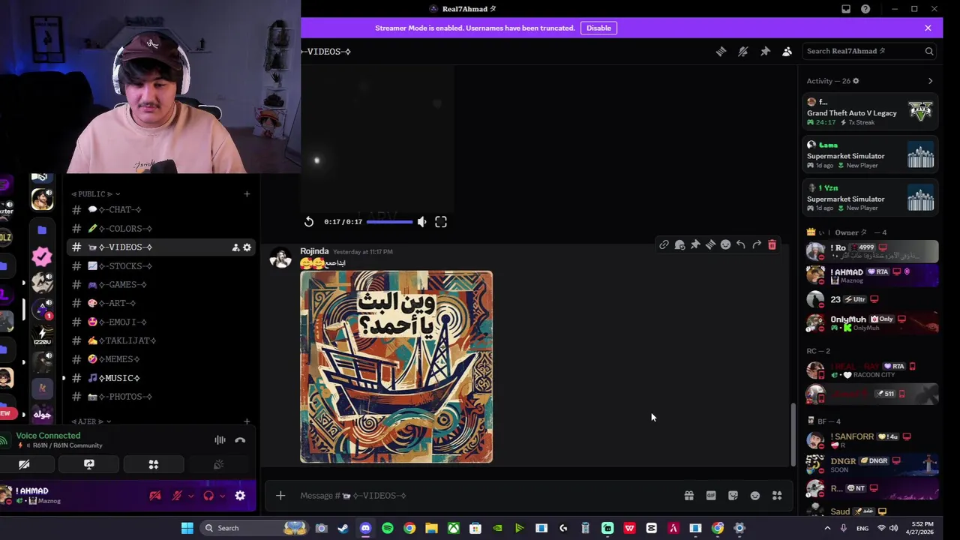The height and width of the screenshot is (540, 960).
Task: Click the video progress bar
Action: pos(389,221)
